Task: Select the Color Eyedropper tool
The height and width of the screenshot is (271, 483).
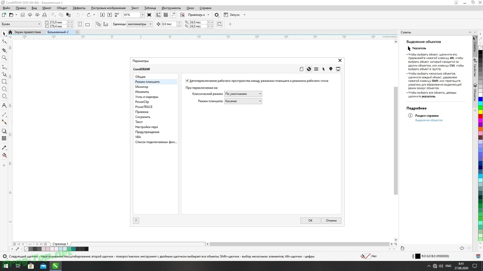Action: coord(4,147)
